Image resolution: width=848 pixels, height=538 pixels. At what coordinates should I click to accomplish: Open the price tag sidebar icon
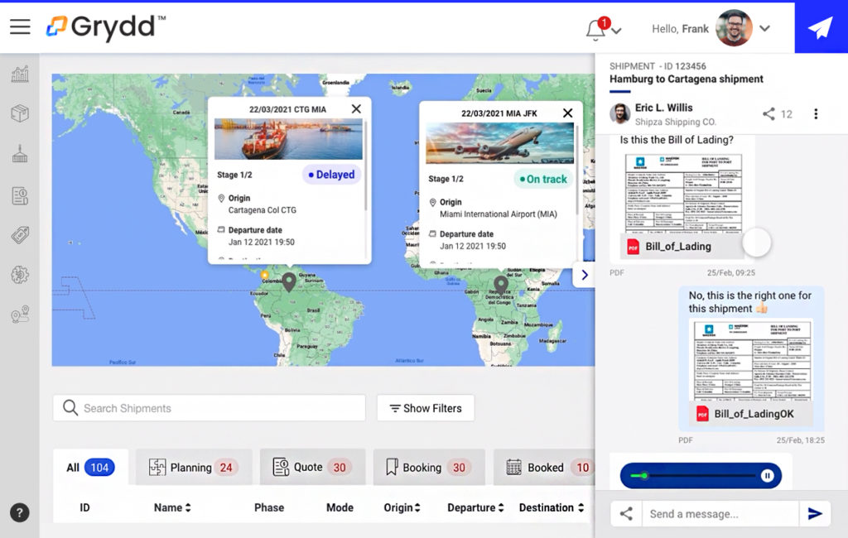click(20, 235)
